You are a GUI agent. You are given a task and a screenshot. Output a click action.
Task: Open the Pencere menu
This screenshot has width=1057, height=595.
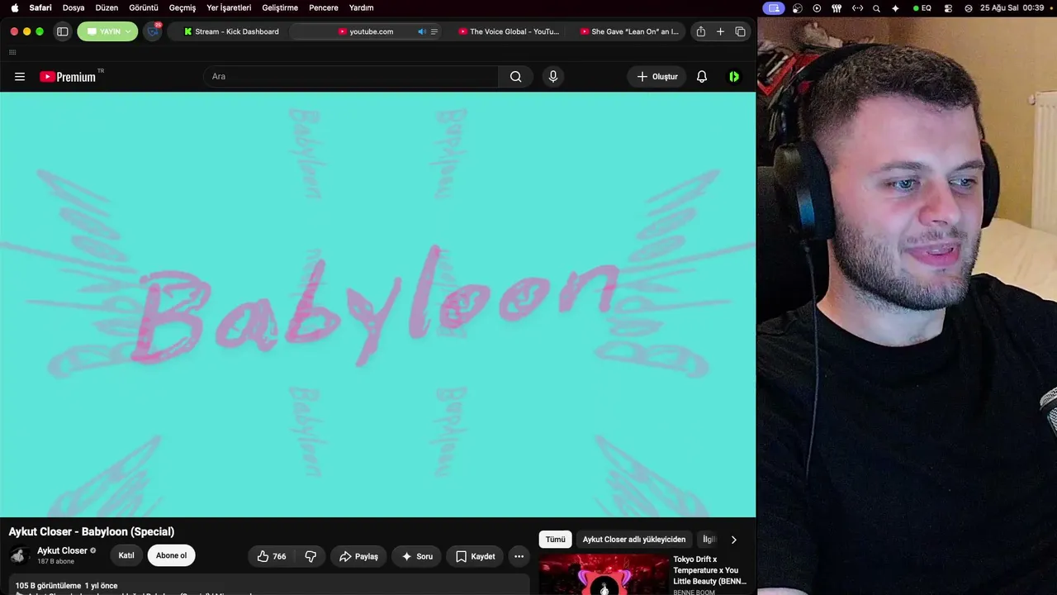tap(324, 7)
